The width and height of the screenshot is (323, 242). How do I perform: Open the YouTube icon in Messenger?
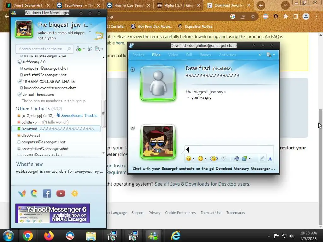(61, 193)
